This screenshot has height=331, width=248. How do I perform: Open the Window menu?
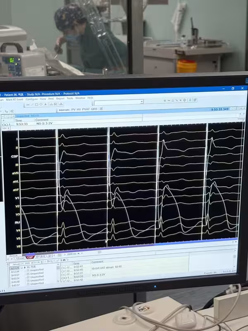80,98
